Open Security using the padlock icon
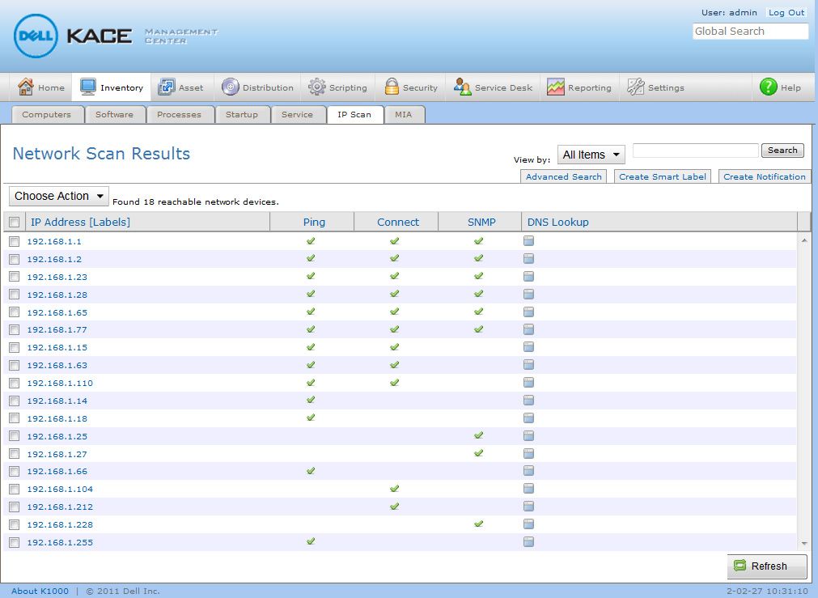 click(392, 87)
